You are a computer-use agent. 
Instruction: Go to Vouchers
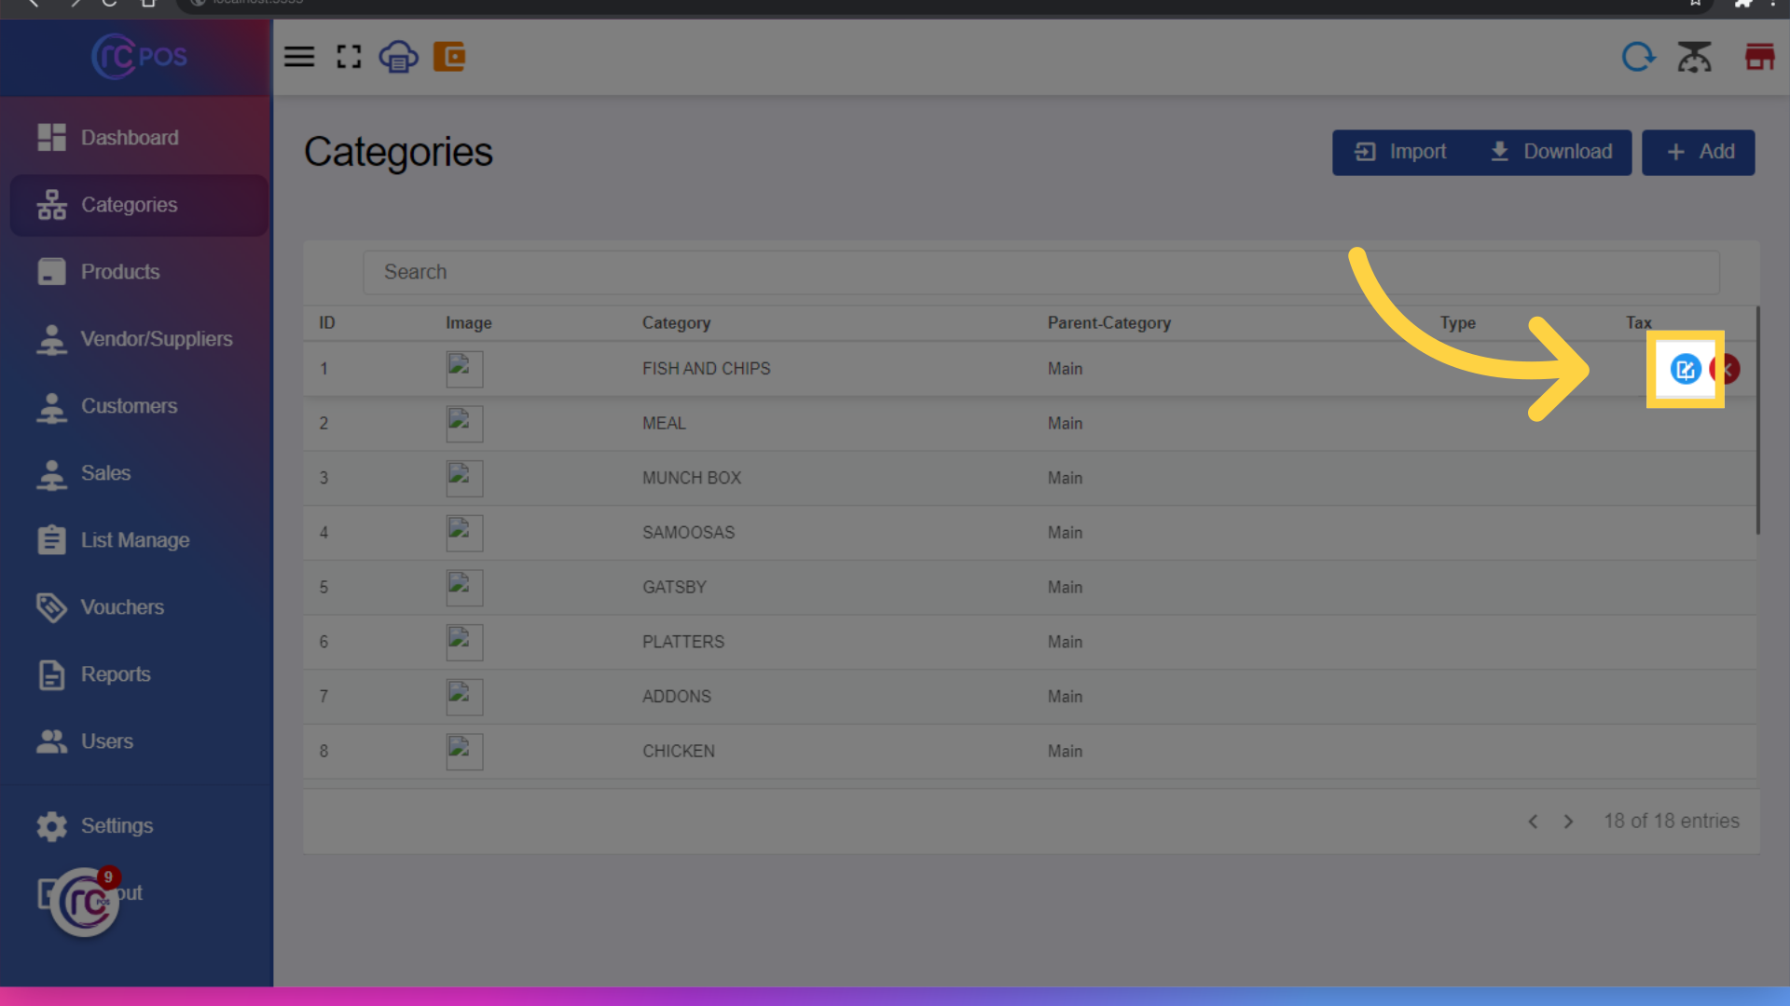coord(139,607)
